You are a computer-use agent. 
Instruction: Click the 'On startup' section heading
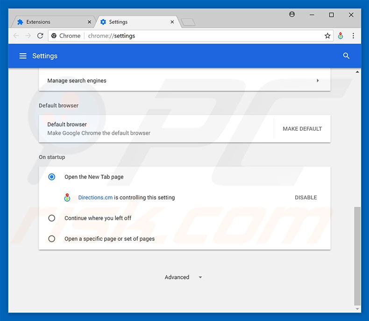pyautogui.click(x=52, y=157)
